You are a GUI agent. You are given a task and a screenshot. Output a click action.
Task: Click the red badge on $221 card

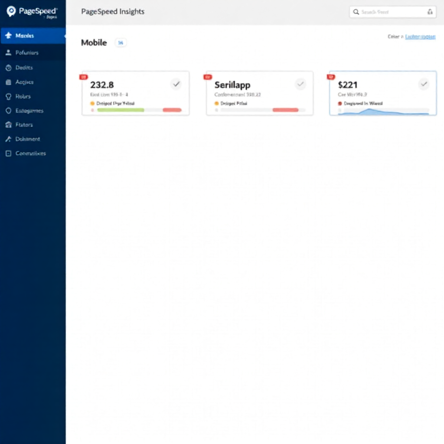[x=331, y=77]
